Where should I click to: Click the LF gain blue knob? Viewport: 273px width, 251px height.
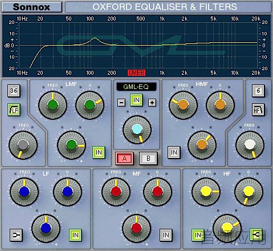coord(46,228)
